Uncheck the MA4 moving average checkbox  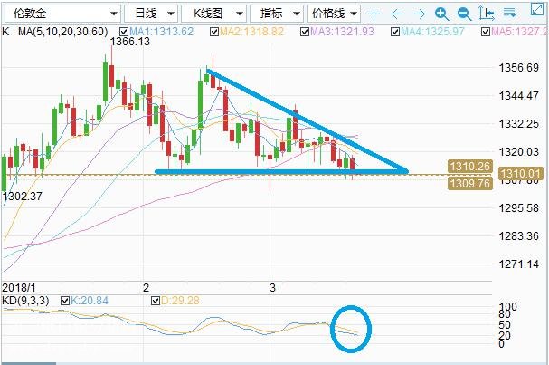tap(395, 32)
